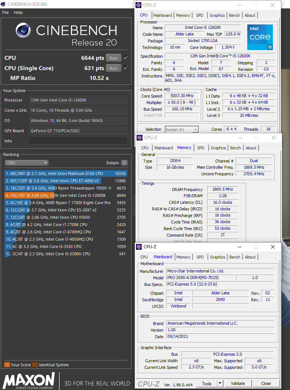
Task: Open the Cinebench Help menu
Action: click(x=18, y=12)
